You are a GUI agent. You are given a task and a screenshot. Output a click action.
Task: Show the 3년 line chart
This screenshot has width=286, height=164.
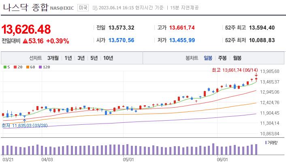(x=81, y=58)
